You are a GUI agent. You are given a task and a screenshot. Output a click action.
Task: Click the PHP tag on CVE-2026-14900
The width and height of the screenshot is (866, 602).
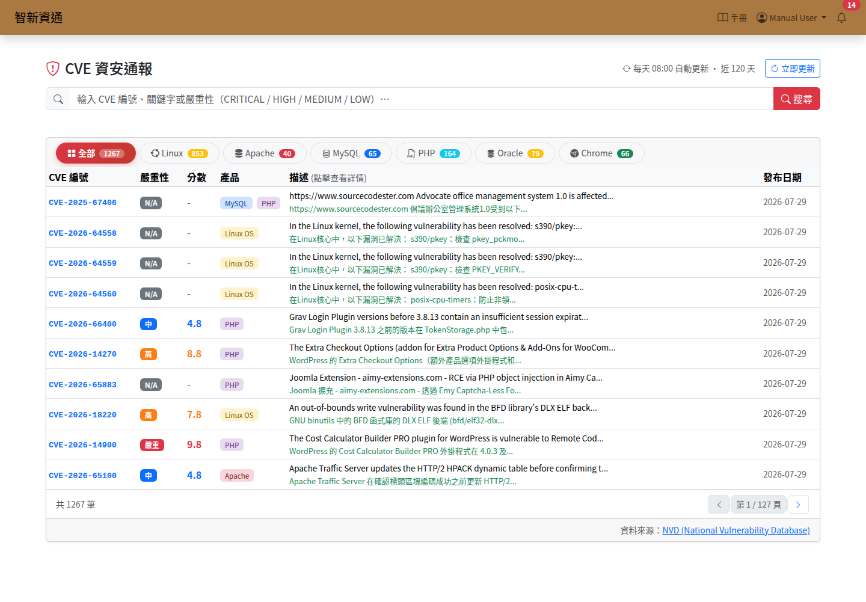coord(232,445)
